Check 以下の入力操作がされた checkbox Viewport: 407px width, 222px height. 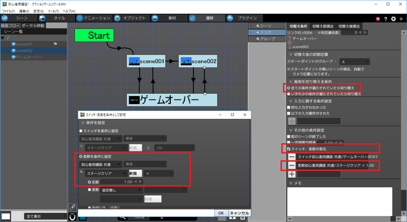289,113
